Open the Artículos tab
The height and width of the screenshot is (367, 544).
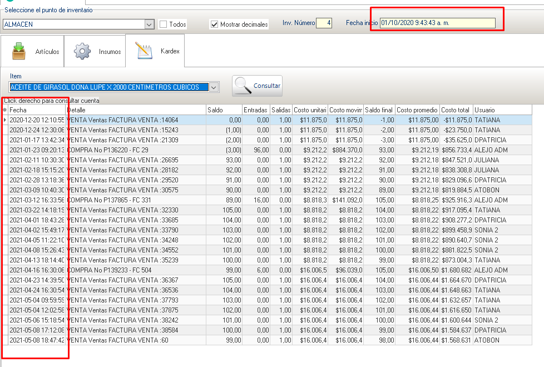point(32,52)
